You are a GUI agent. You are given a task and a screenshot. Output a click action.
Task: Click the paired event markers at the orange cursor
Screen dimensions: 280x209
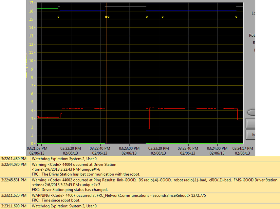[x=107, y=17]
